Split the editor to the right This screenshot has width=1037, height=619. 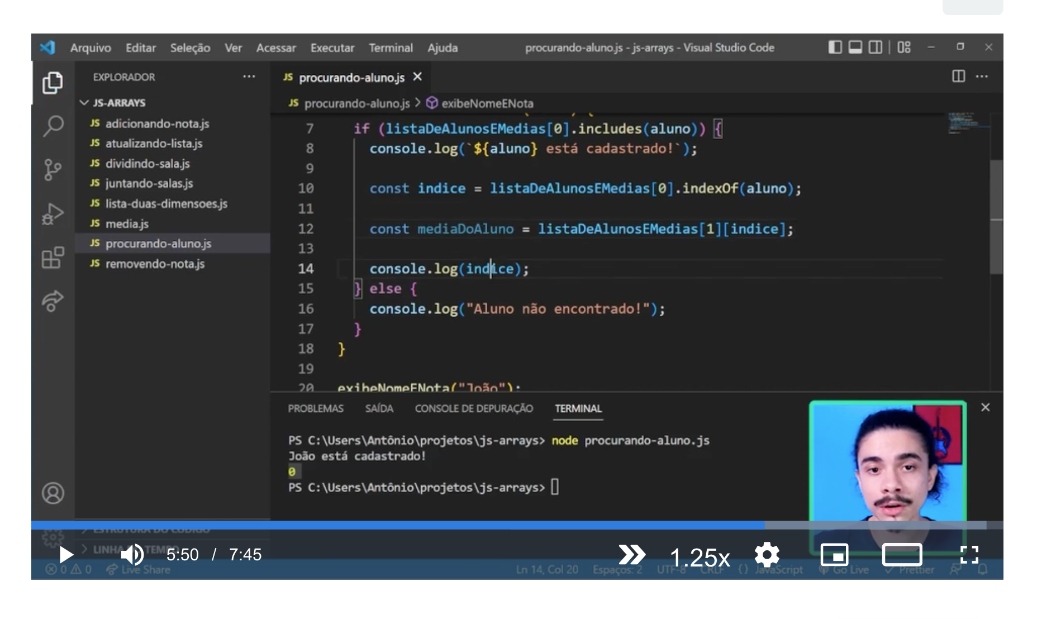click(x=958, y=77)
